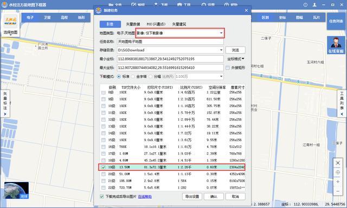Uncheck the 19级 level checkbox
347x208 pixels.
104,167
